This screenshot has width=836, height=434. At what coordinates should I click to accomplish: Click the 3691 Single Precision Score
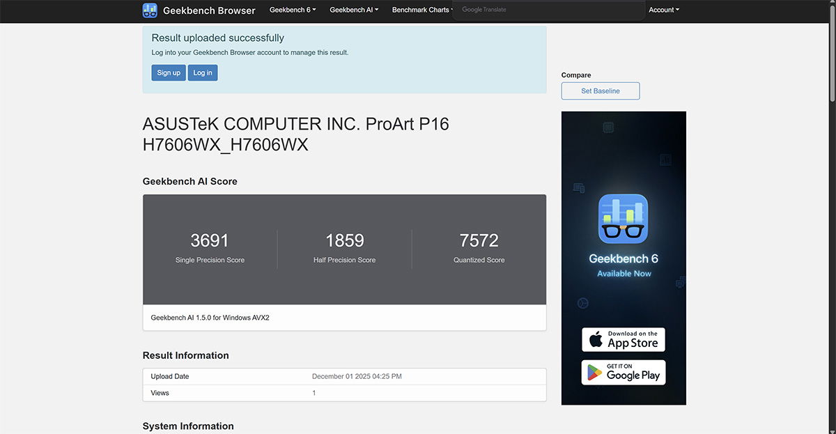point(210,241)
